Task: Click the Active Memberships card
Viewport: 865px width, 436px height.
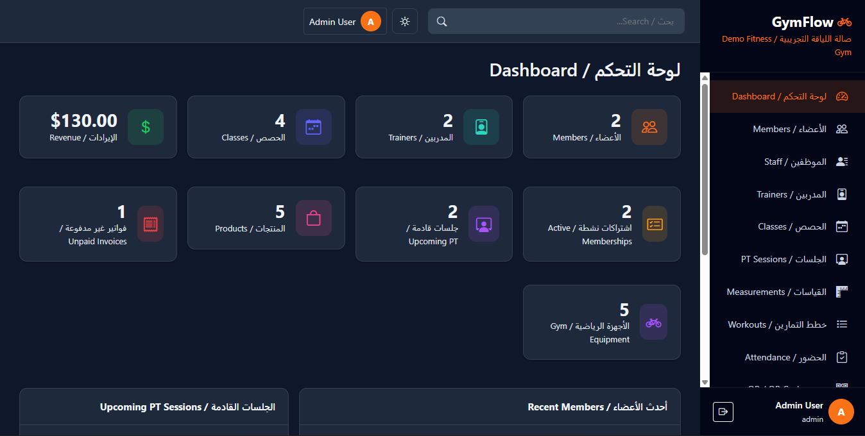Action: 602,224
